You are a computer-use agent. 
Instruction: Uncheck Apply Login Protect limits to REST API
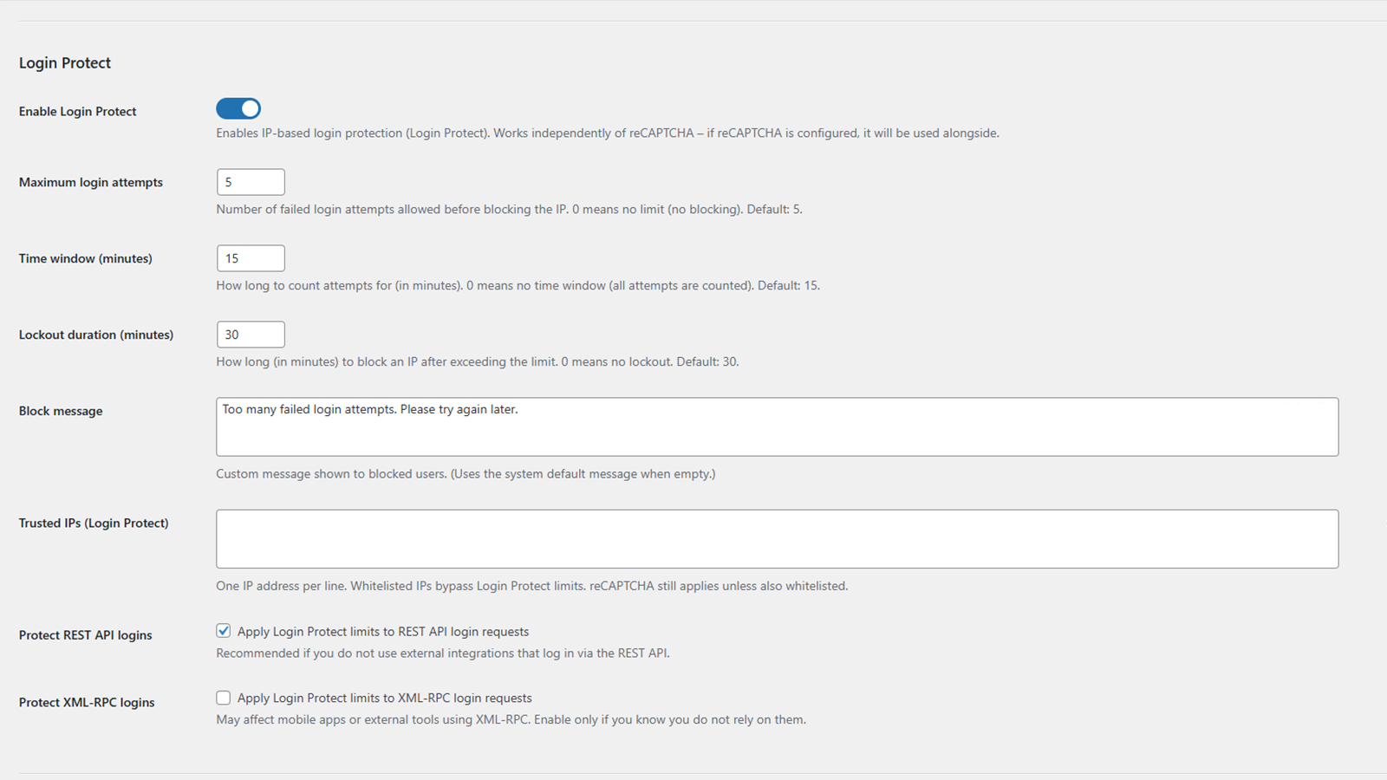click(x=224, y=630)
